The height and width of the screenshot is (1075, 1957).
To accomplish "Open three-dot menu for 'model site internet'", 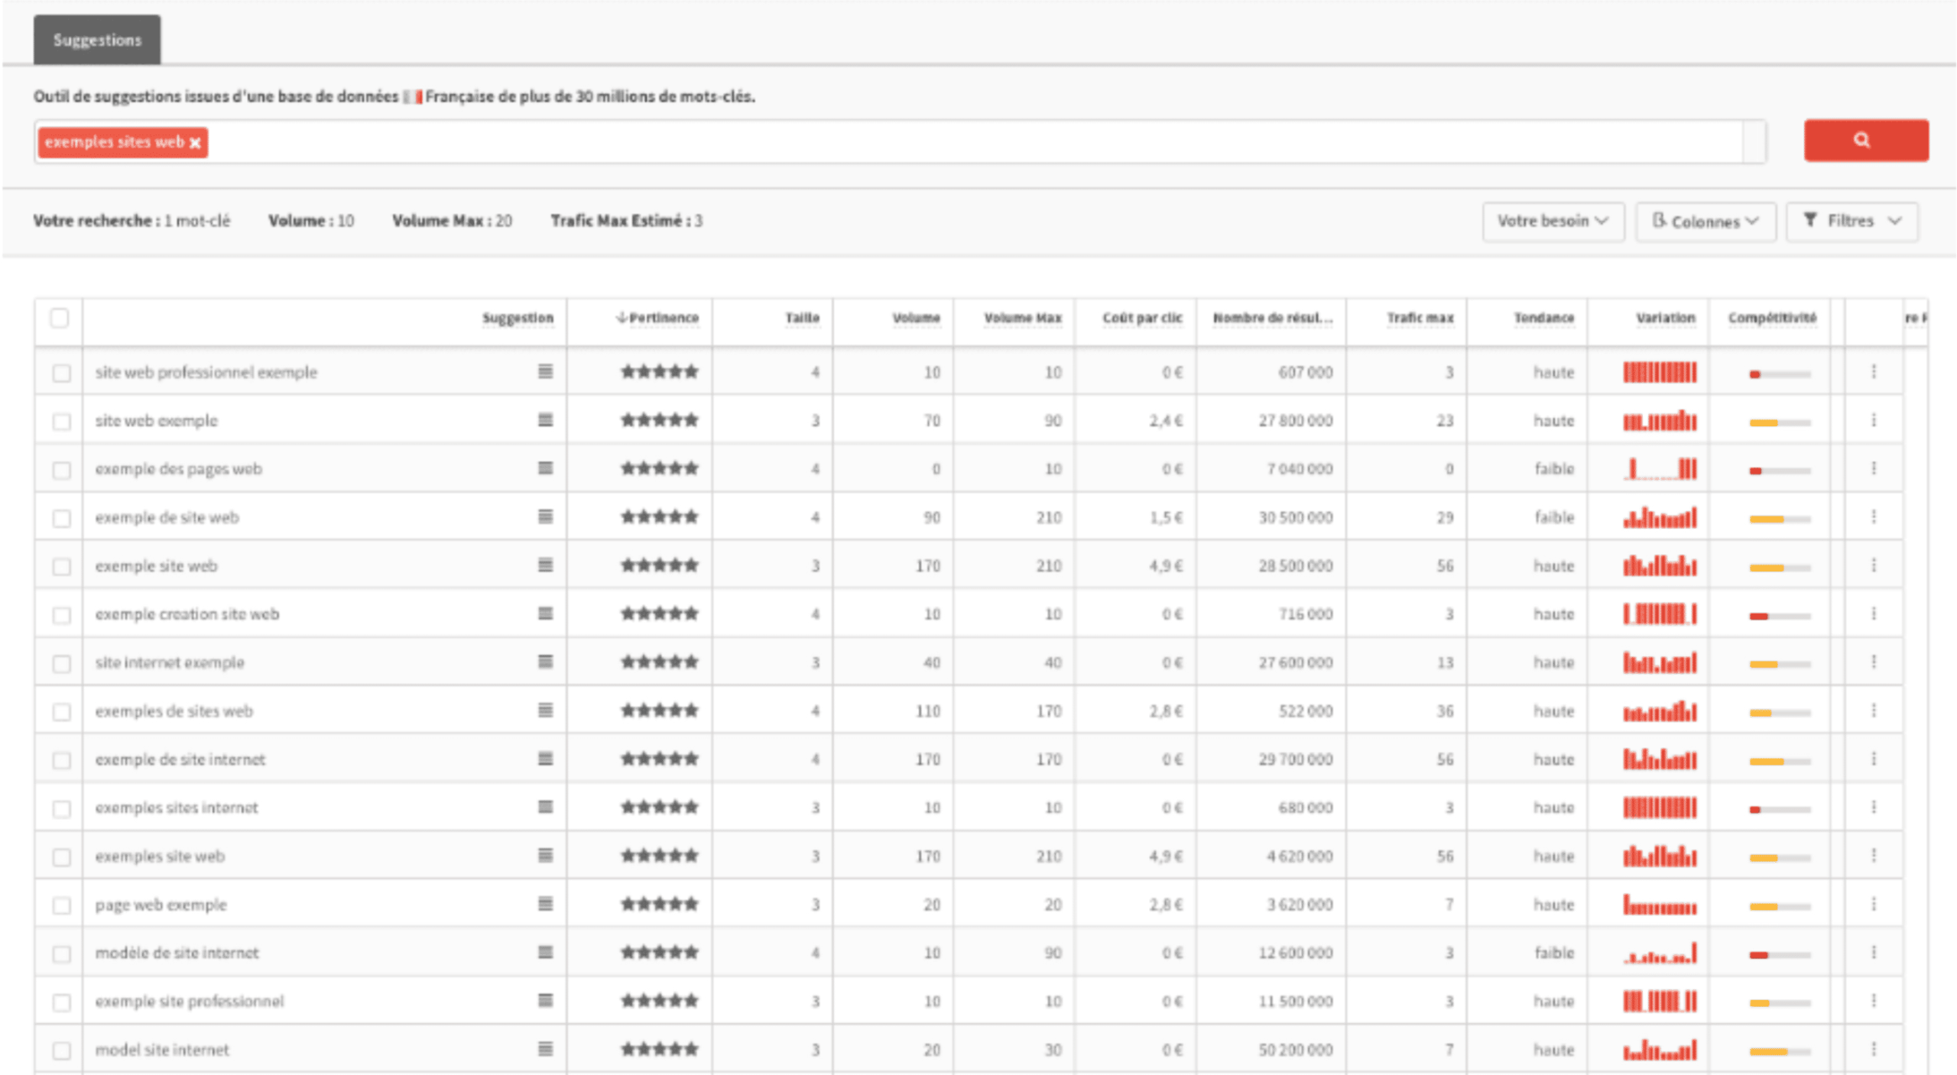I will 1874,1049.
